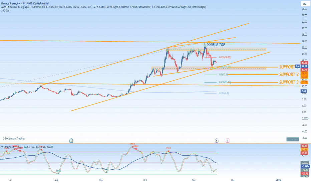Open the USD currency selector
This screenshot has width=311, height=183.
point(304,4)
